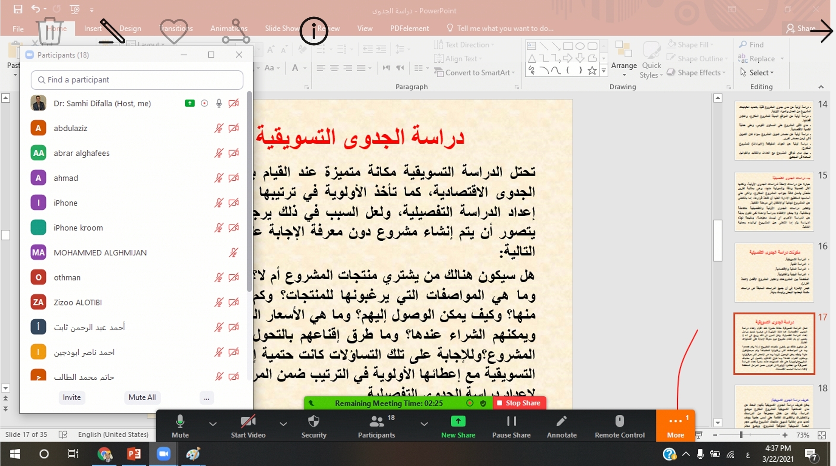Screen dimensions: 836x466
Task: Open the Design ribbon tab
Action: click(x=130, y=28)
